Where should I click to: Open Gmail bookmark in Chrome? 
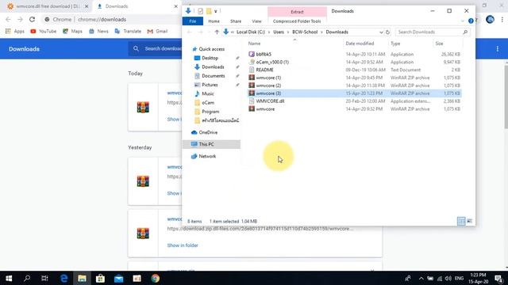pyautogui.click(x=157, y=31)
